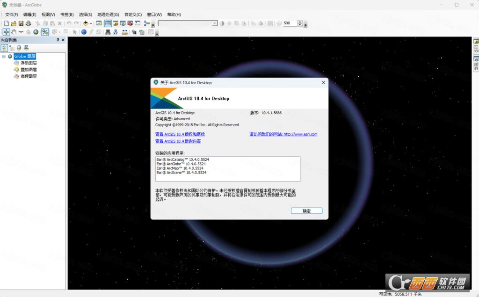Close the 关于 ArcGIS 10.4 dialog
This screenshot has height=297, width=479.
tap(323, 82)
